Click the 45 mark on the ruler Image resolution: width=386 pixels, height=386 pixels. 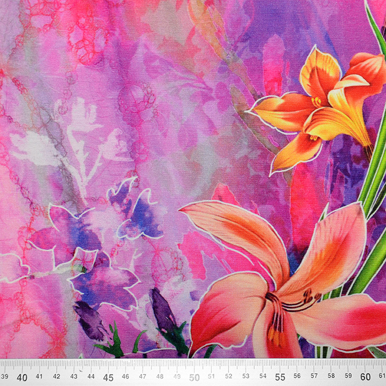coord(108,378)
